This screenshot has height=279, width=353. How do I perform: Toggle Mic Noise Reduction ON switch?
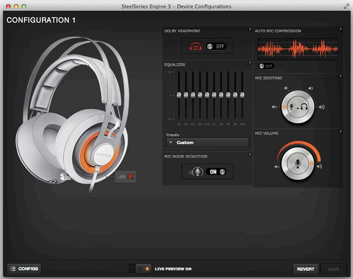(x=216, y=172)
